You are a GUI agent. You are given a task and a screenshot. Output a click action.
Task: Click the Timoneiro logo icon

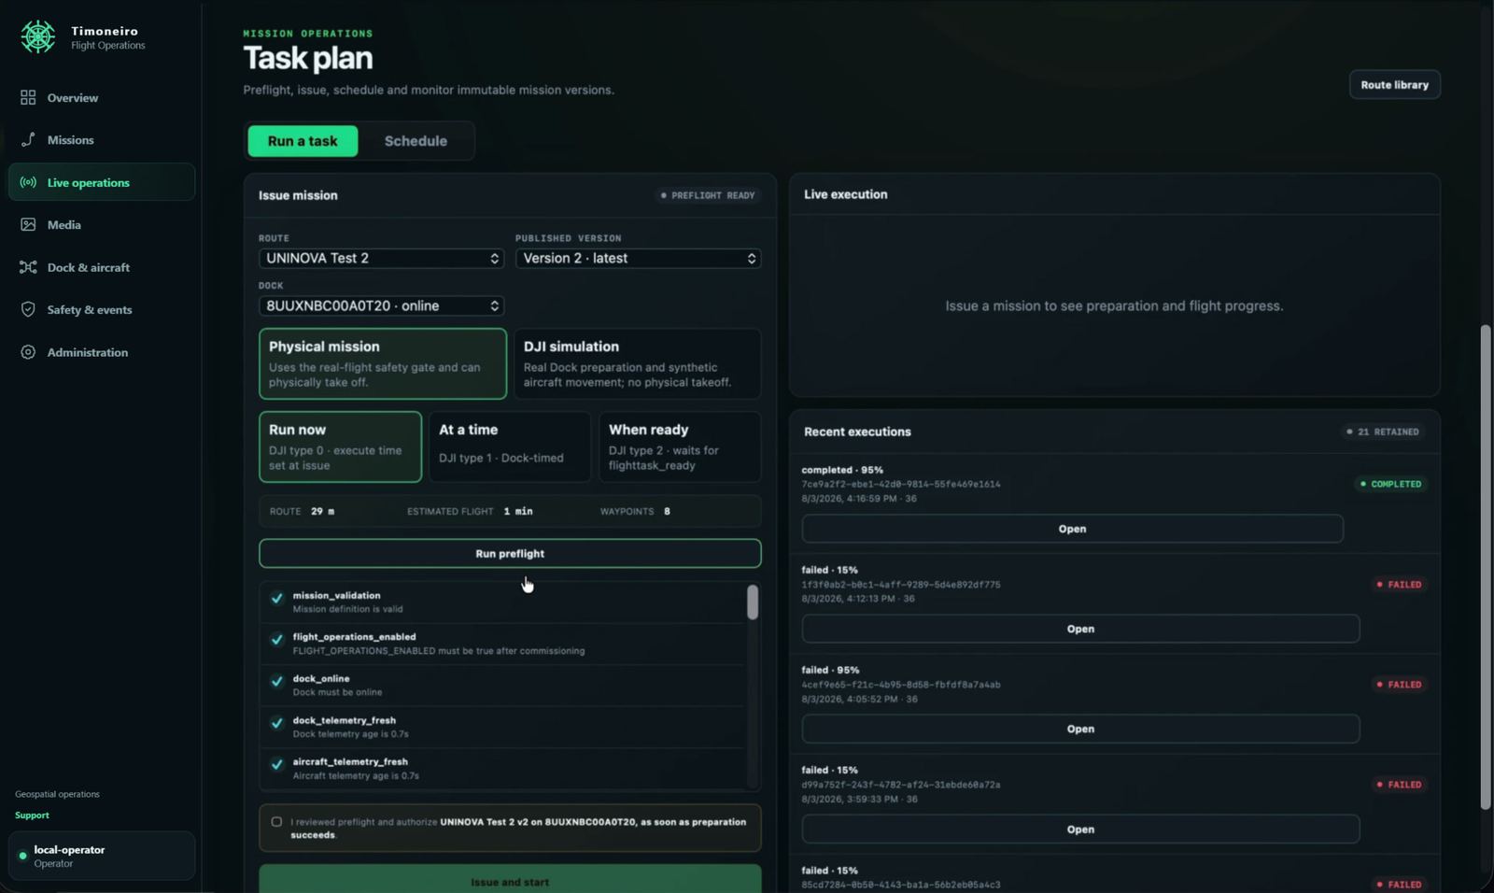(x=38, y=36)
